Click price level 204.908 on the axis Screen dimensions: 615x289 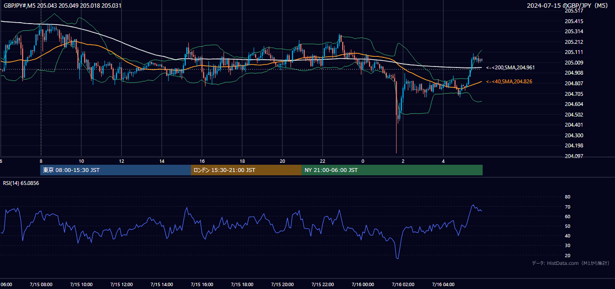pos(574,73)
